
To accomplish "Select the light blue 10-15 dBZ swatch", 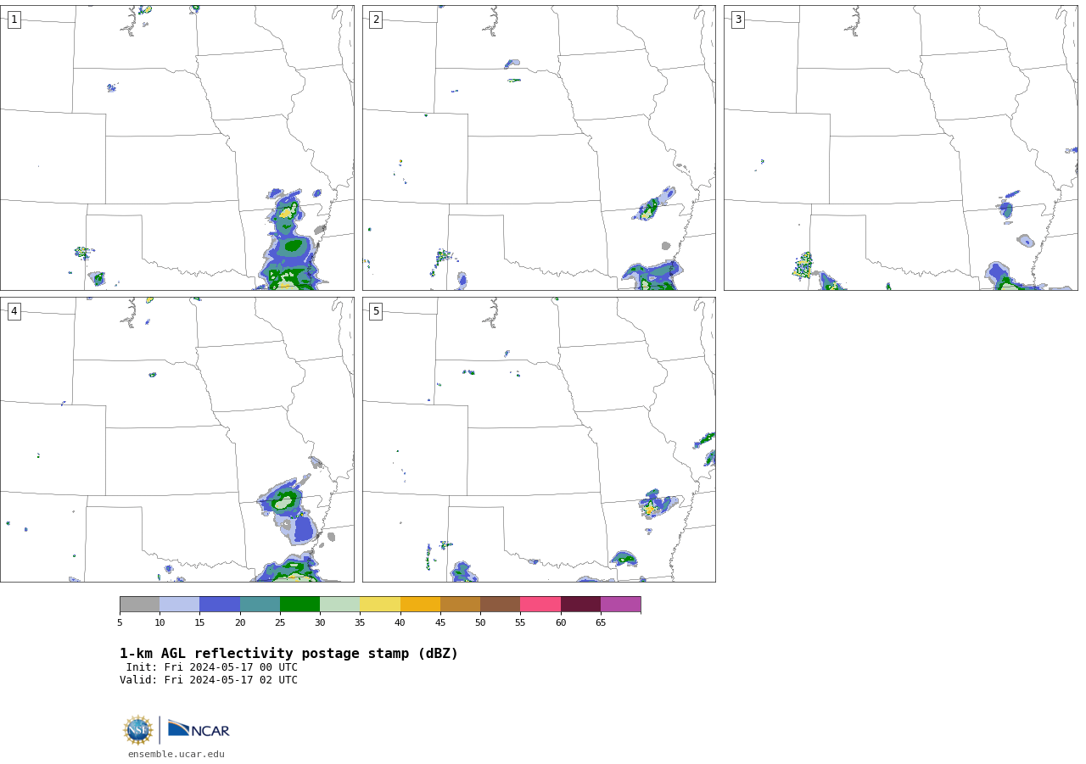I will [x=179, y=605].
